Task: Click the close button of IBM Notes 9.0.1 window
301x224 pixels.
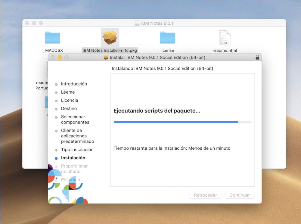Action: pyautogui.click(x=27, y=23)
